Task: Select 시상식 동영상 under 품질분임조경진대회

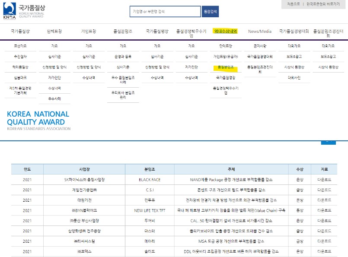Action: click(328, 67)
